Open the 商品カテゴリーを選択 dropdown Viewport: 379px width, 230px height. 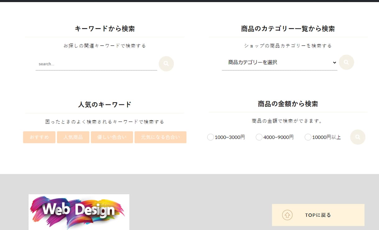280,62
